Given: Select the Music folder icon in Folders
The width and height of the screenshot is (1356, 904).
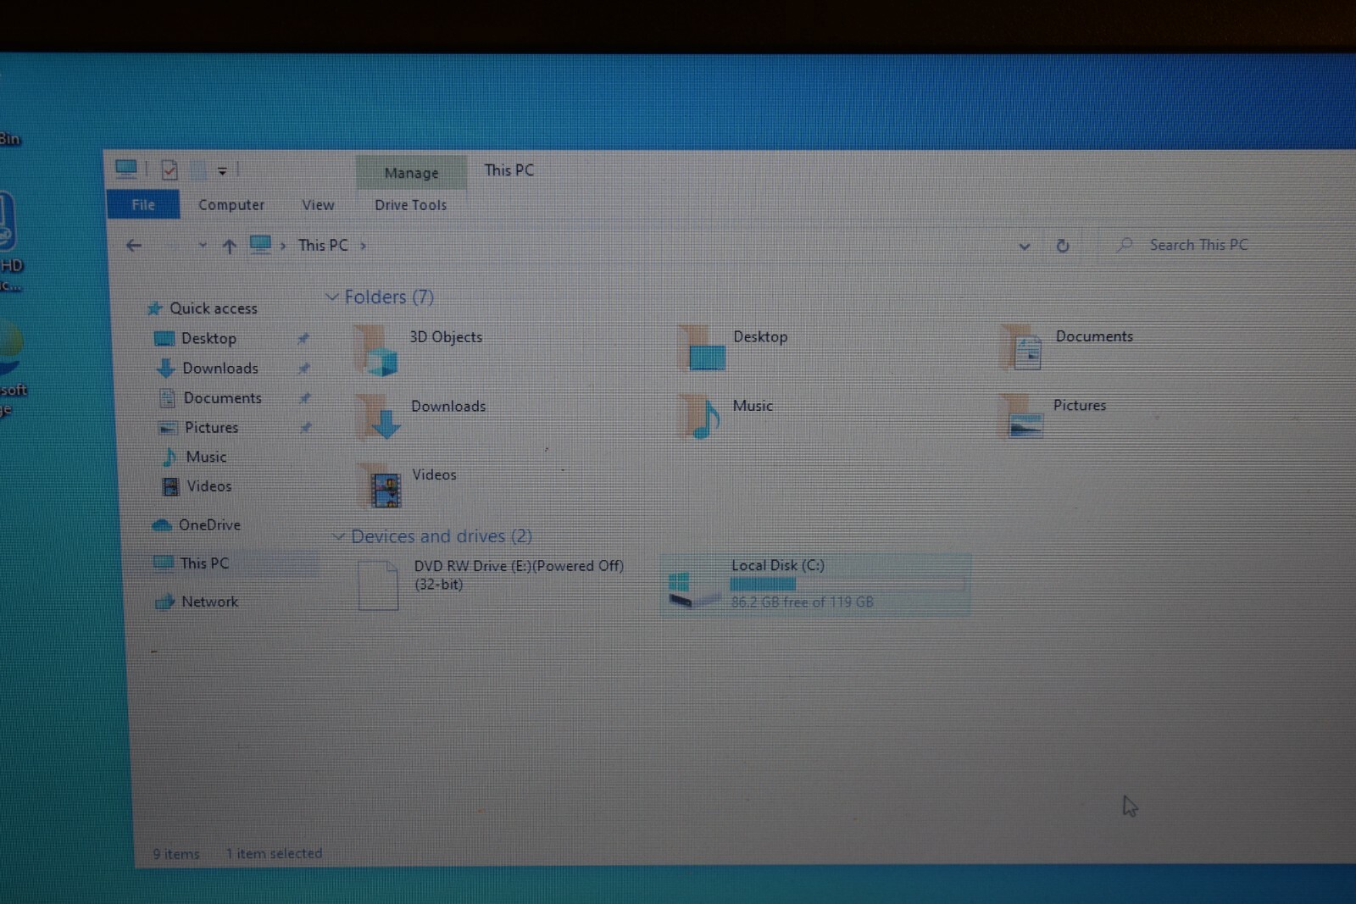Looking at the screenshot, I should (701, 416).
